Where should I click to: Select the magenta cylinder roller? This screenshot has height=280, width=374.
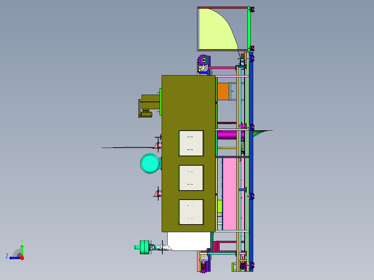227,135
